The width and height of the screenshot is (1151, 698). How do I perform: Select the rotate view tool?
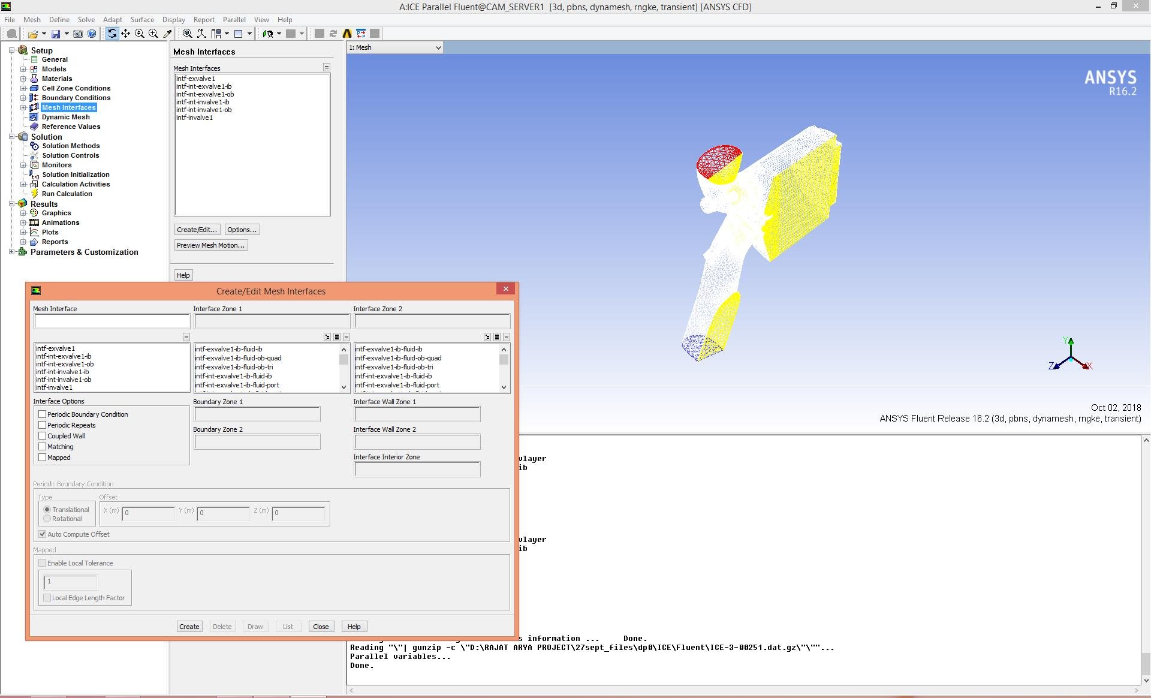(x=112, y=34)
